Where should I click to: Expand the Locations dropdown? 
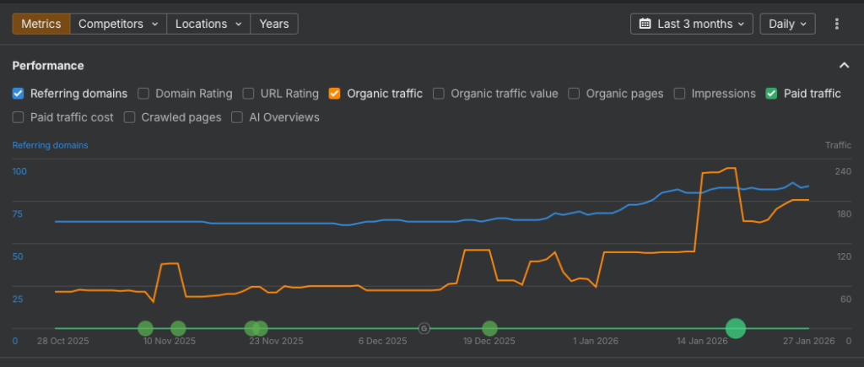(208, 24)
